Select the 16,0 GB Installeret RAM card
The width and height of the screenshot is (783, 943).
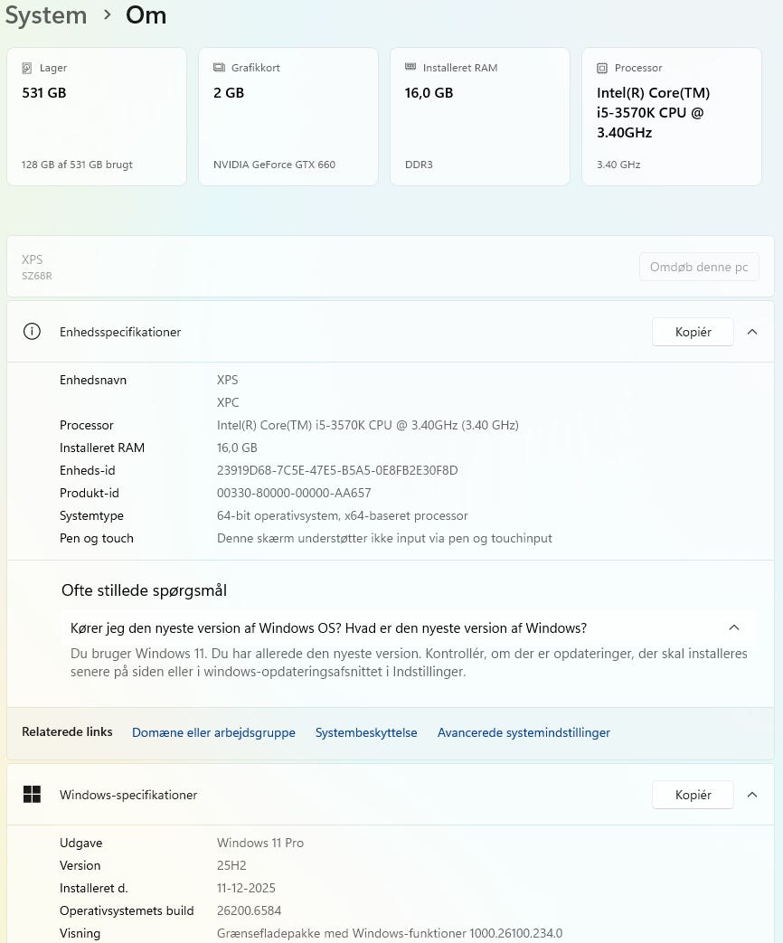480,118
